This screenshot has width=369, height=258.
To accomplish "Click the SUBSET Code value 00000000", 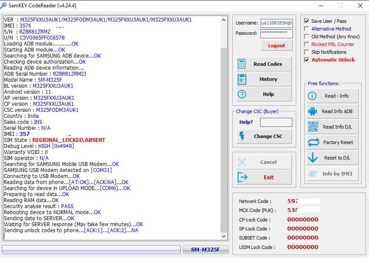I will pyautogui.click(x=303, y=238).
